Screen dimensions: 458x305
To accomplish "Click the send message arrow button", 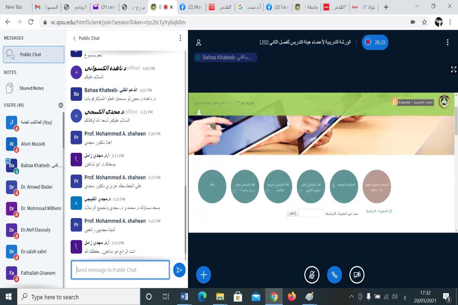I will click(179, 270).
